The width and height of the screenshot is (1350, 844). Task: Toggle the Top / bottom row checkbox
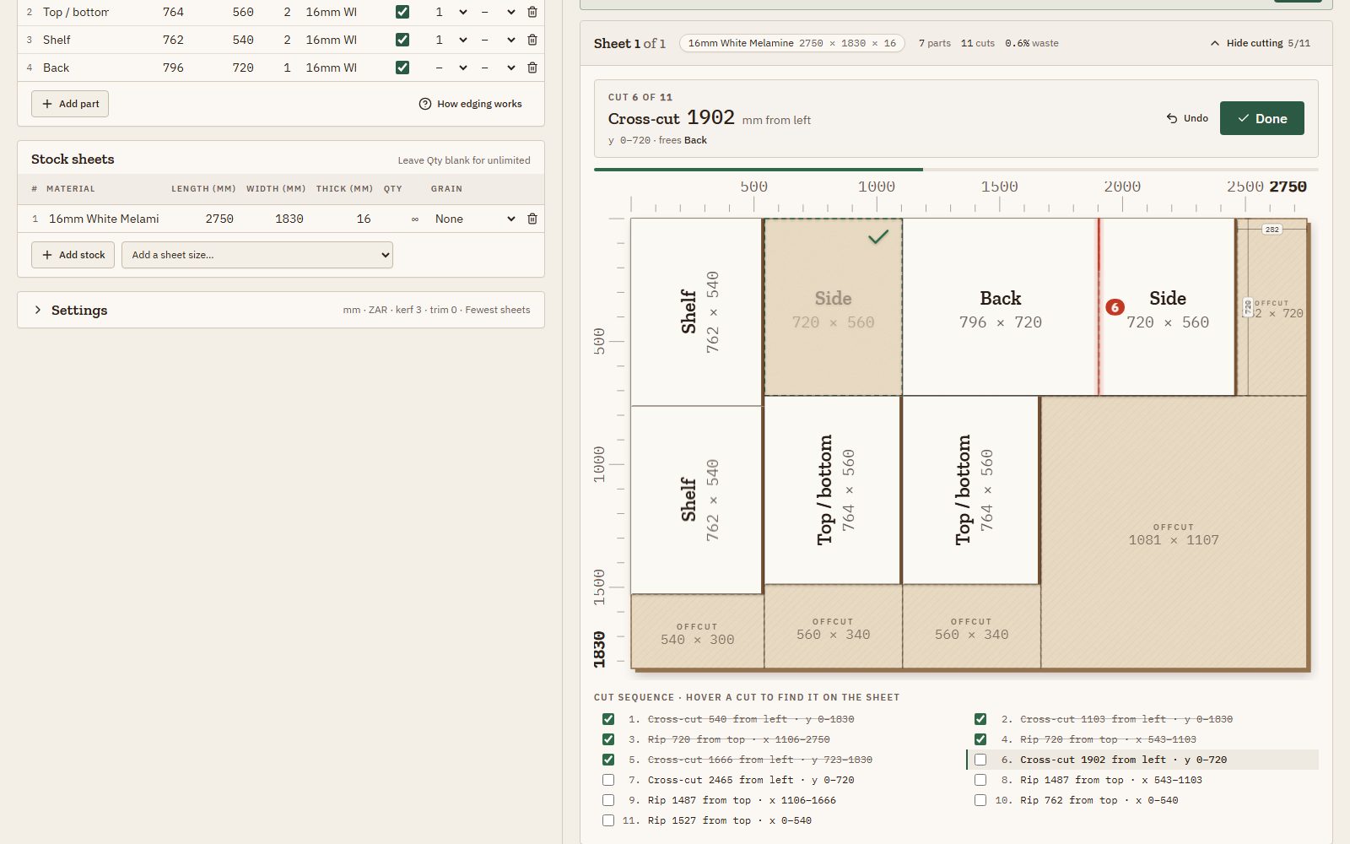402,12
